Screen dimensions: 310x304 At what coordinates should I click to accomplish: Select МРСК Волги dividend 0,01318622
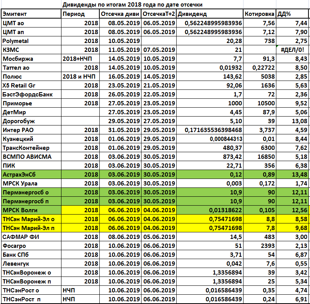[x=210, y=210]
